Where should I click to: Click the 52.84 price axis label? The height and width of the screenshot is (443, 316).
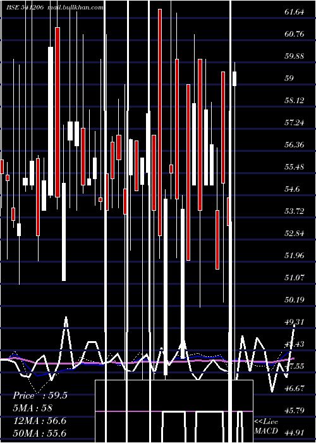[x=295, y=233]
